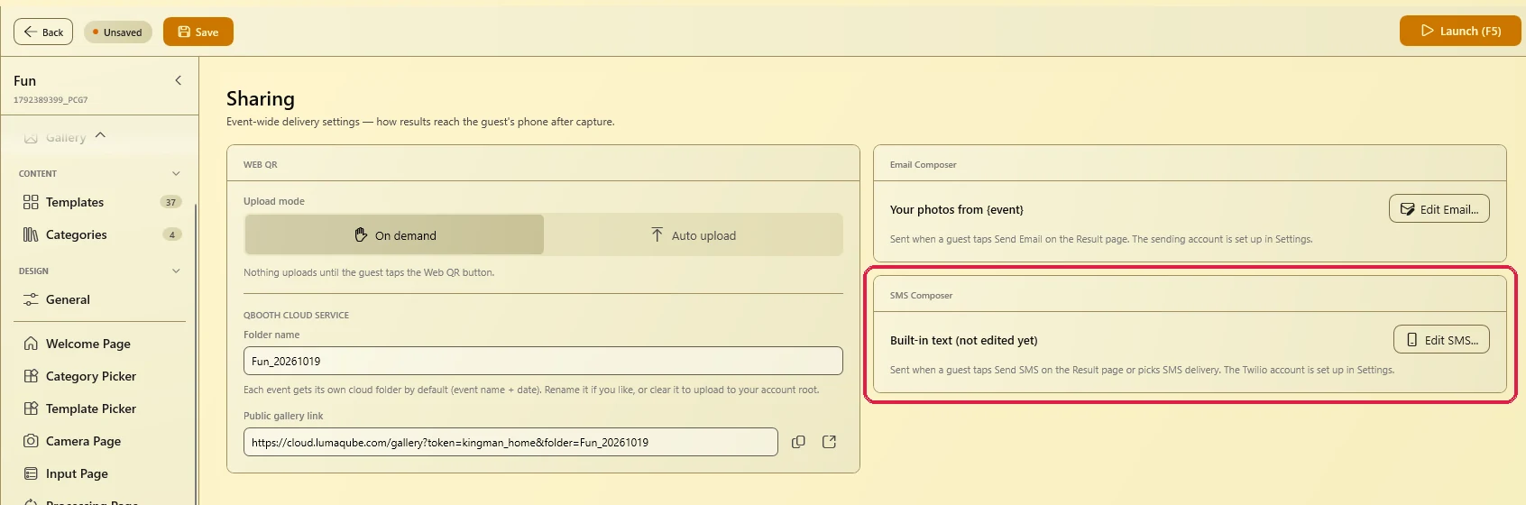1526x505 pixels.
Task: Click the WEB QR section header
Action: coord(261,165)
